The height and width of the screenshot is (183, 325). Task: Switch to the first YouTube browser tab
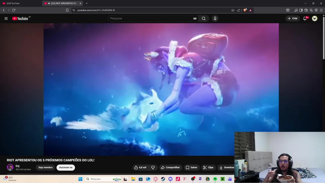coord(20,3)
